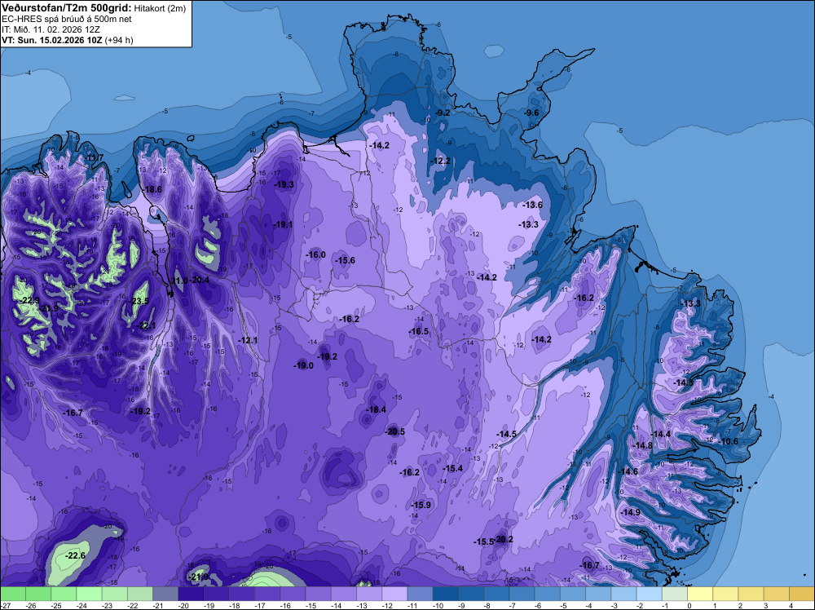Pick the light green -24 legend swatch
815x610 pixels.
(89, 594)
